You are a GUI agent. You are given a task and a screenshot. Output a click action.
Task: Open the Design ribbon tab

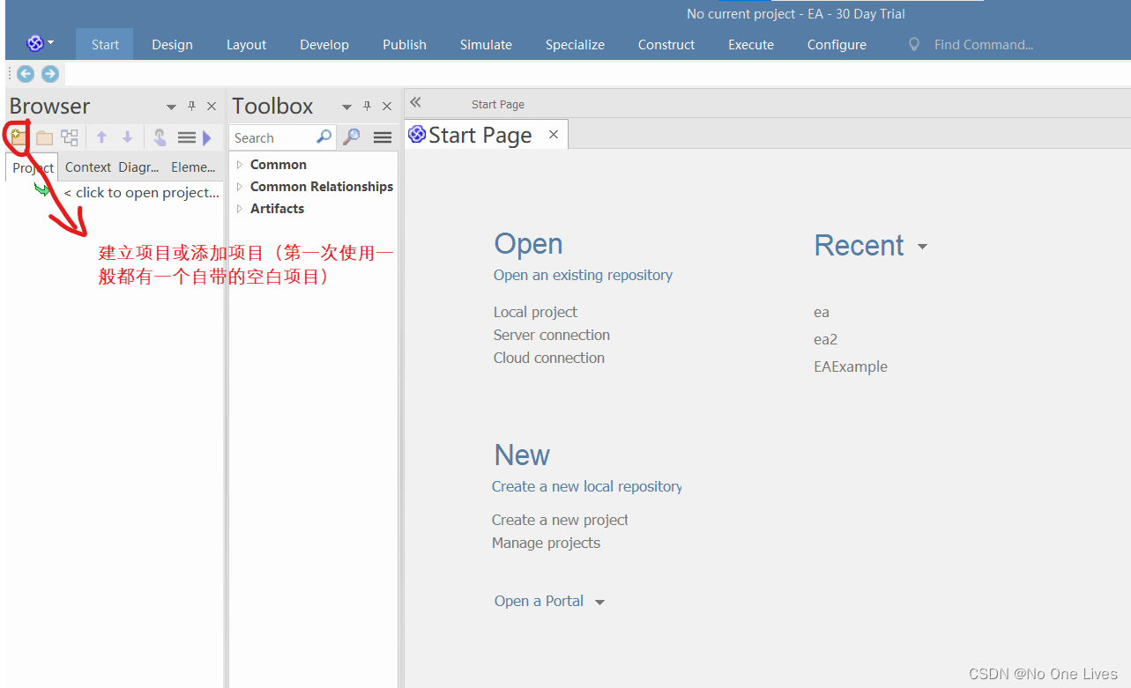point(172,44)
